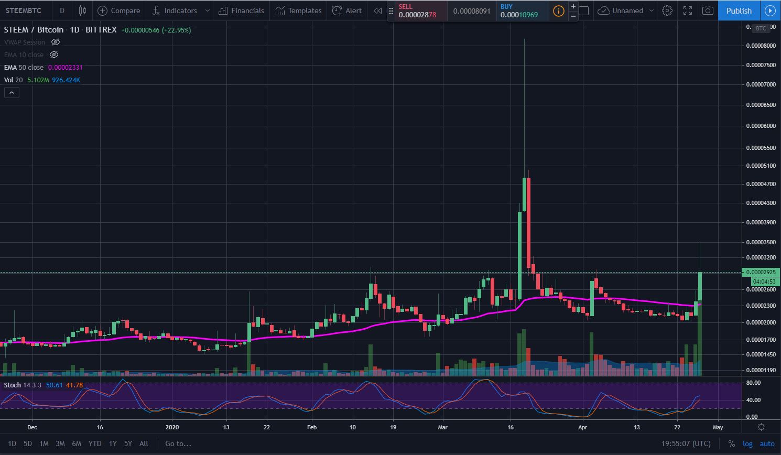Open the Alert clock icon

[x=337, y=10]
